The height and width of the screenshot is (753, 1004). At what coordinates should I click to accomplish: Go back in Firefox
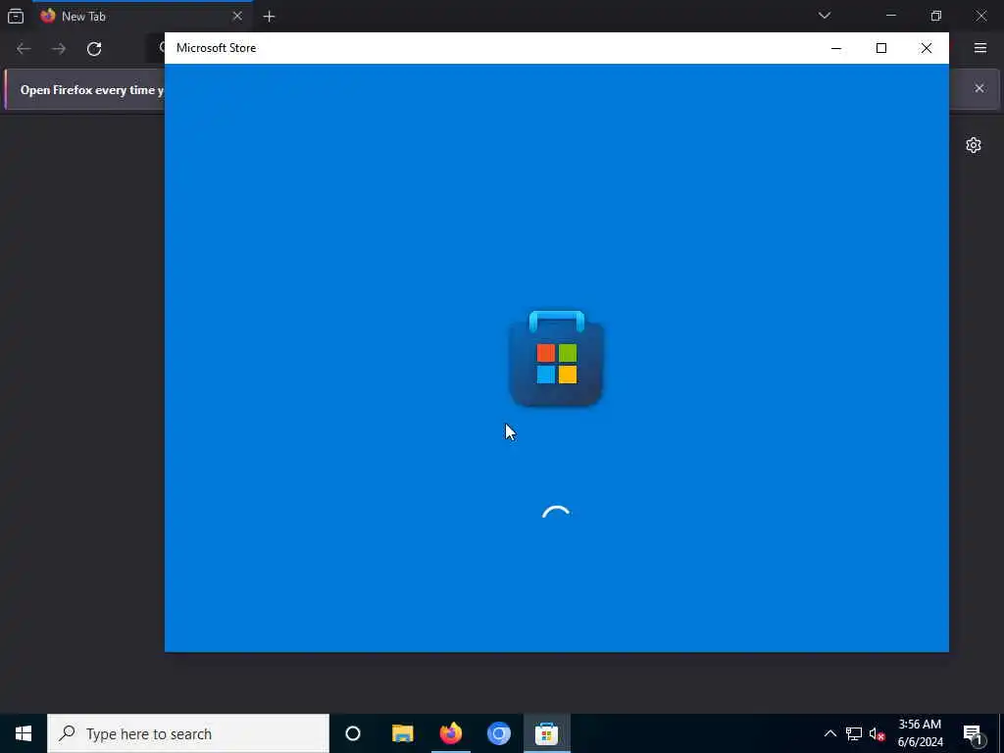[24, 49]
